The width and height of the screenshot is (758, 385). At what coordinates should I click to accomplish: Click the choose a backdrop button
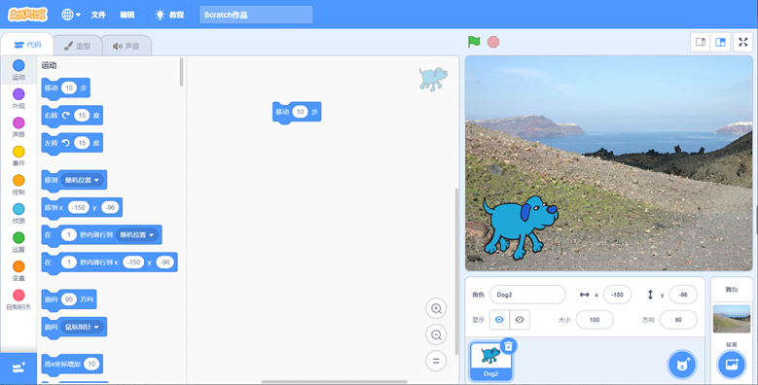pos(732,365)
